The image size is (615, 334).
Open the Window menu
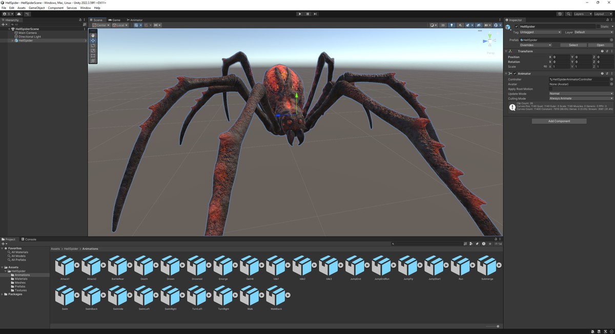click(x=86, y=8)
